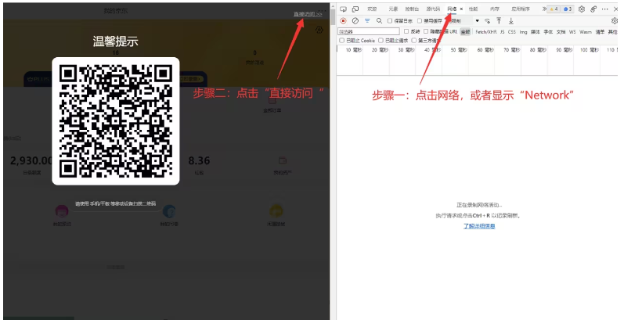This screenshot has height=320, width=624.
Task: Enable 已阻止请求 checkbox
Action: 381,41
